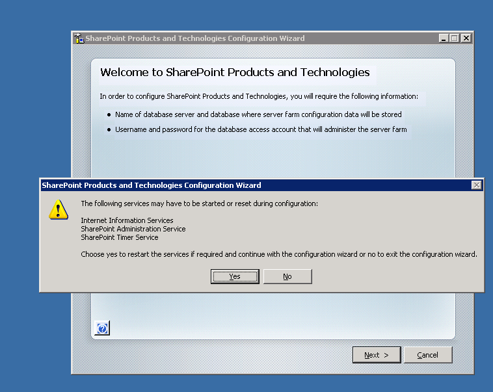Confirm restarting services with Yes button
This screenshot has width=493, height=392.
click(235, 276)
